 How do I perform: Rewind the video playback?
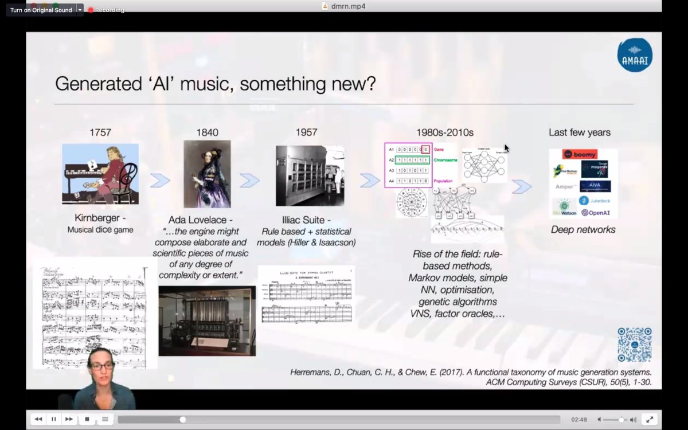pyautogui.click(x=38, y=419)
